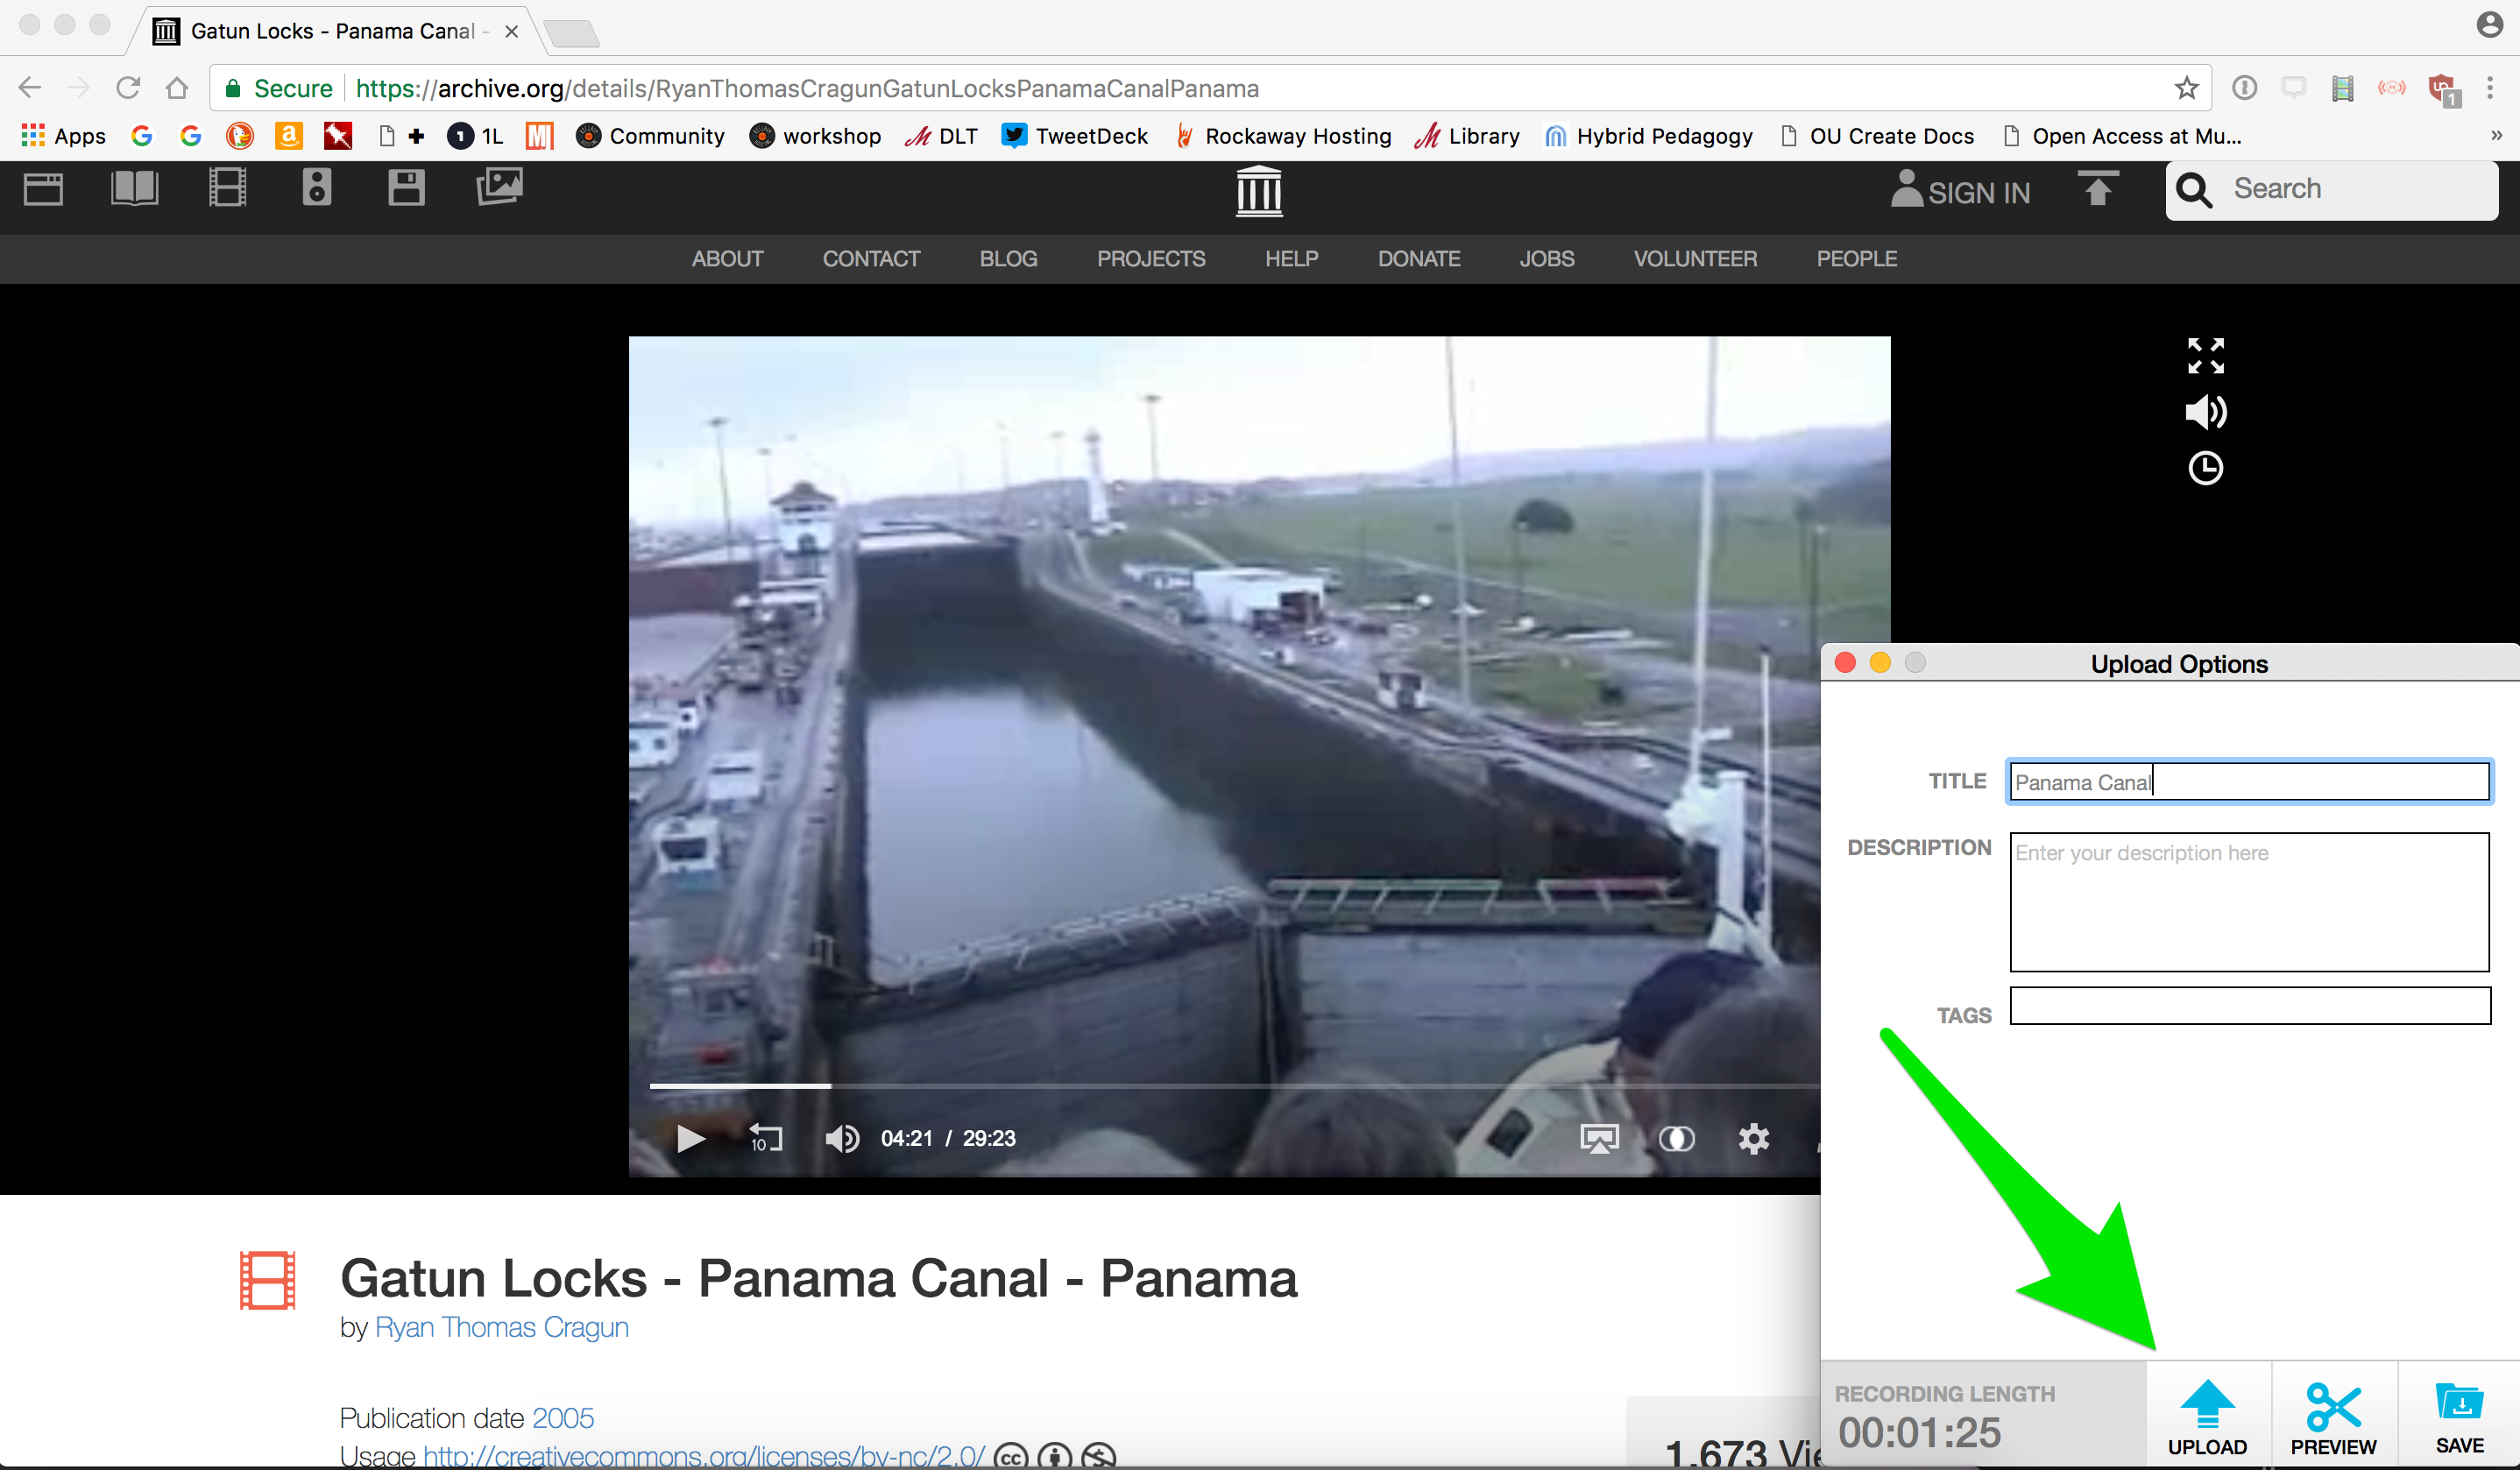Open the CONTACT menu item

coord(871,259)
